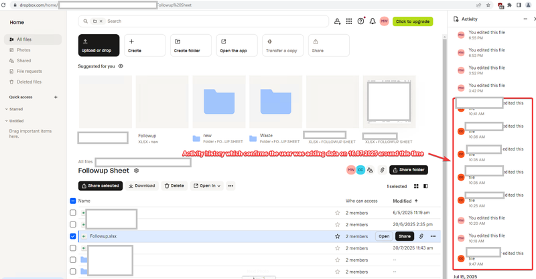The image size is (536, 279).
Task: Click the Share folder button
Action: click(409, 171)
